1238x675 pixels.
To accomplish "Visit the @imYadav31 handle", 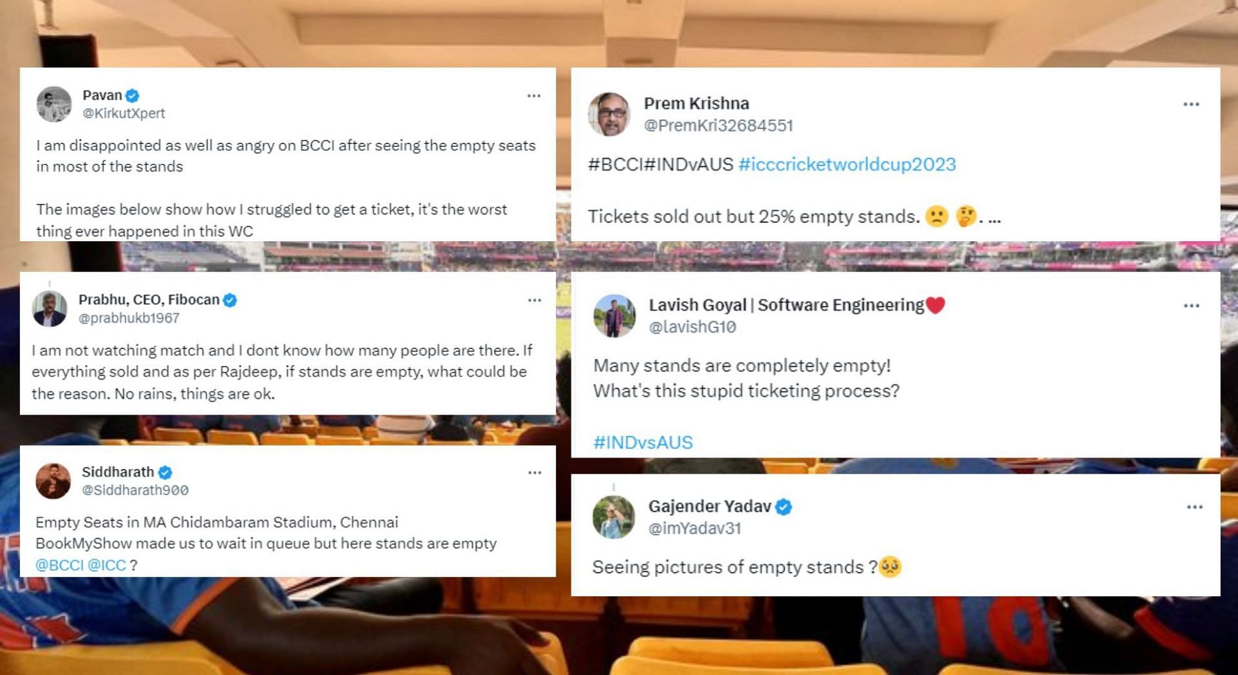I will pos(694,529).
